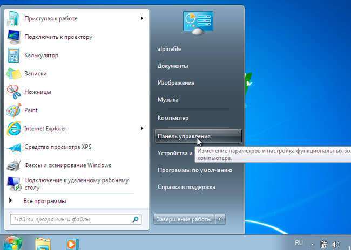
Task: Select the Записки label
Action: point(36,73)
